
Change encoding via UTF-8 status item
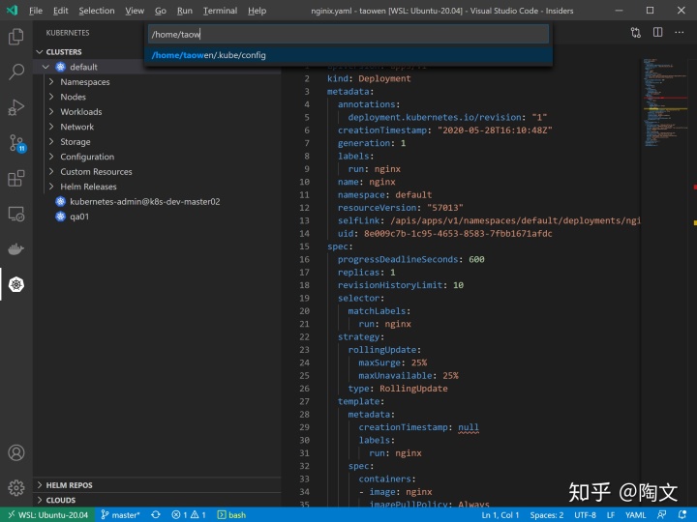[585, 515]
